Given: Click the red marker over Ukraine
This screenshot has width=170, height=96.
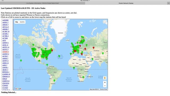Looking at the screenshot, I should pyautogui.click(x=85, y=49).
